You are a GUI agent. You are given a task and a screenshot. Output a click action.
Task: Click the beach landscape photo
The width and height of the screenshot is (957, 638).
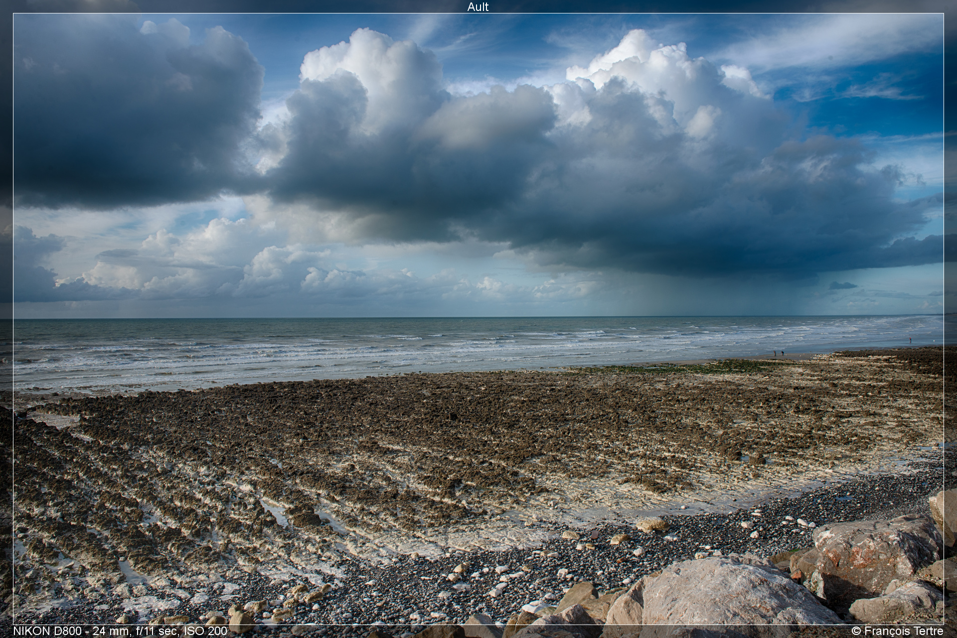tap(478, 319)
